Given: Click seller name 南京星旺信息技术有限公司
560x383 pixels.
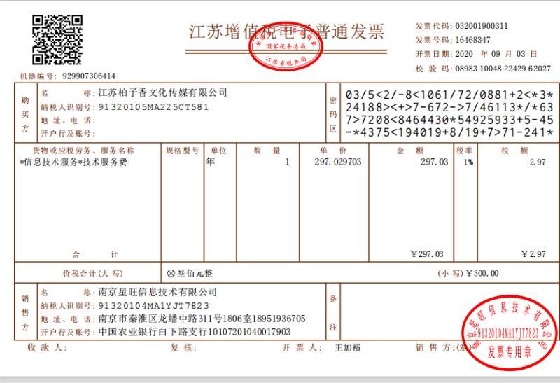Looking at the screenshot, I should (157, 292).
